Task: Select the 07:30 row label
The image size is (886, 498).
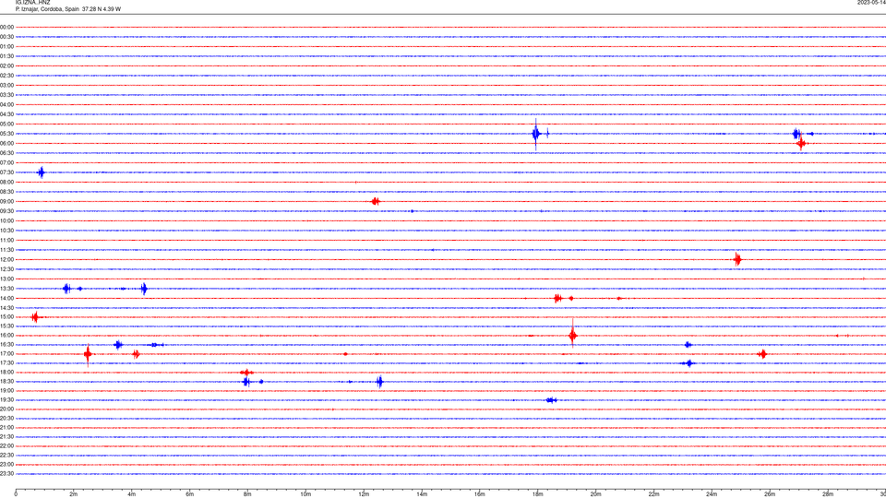Action: (6, 172)
